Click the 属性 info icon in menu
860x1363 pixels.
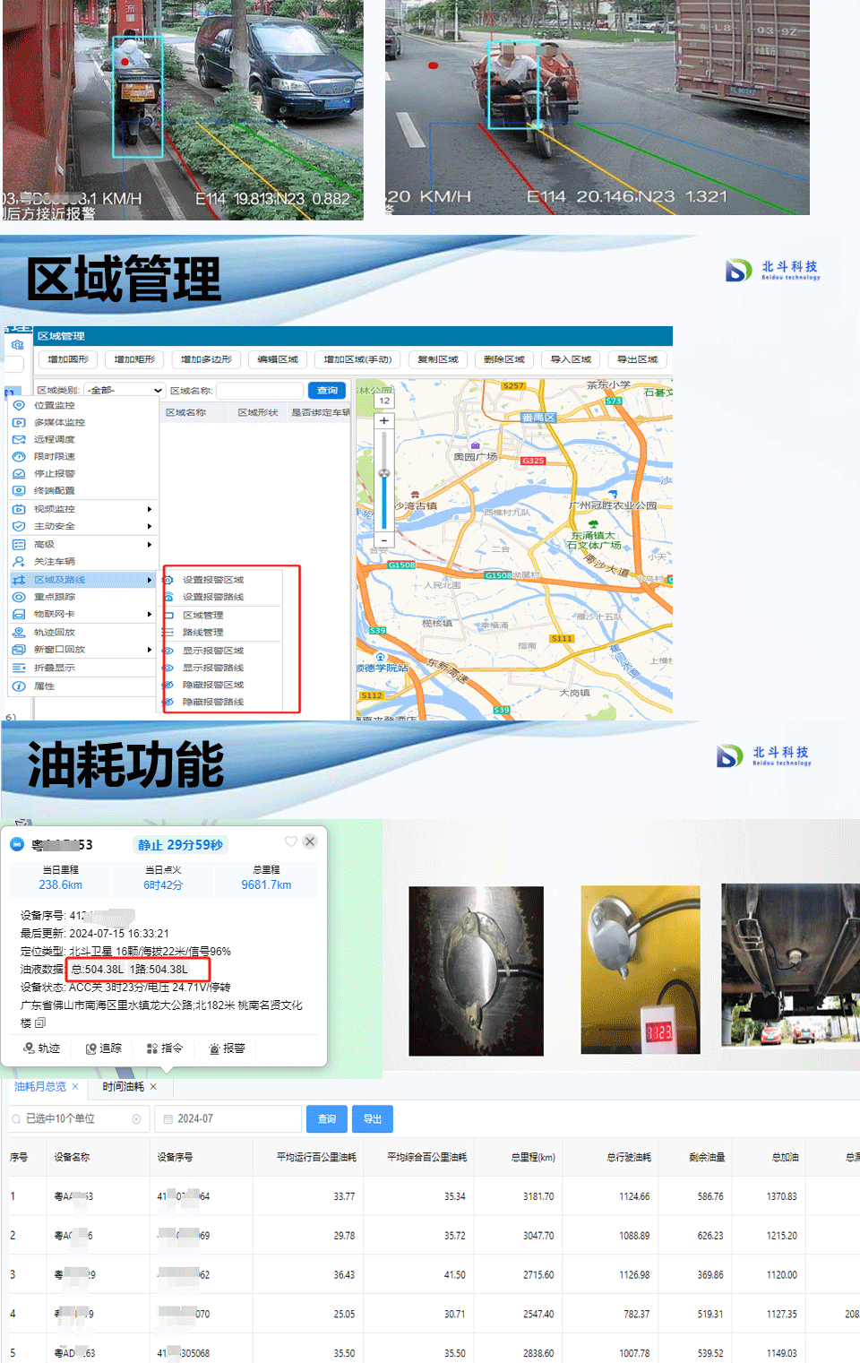[18, 686]
